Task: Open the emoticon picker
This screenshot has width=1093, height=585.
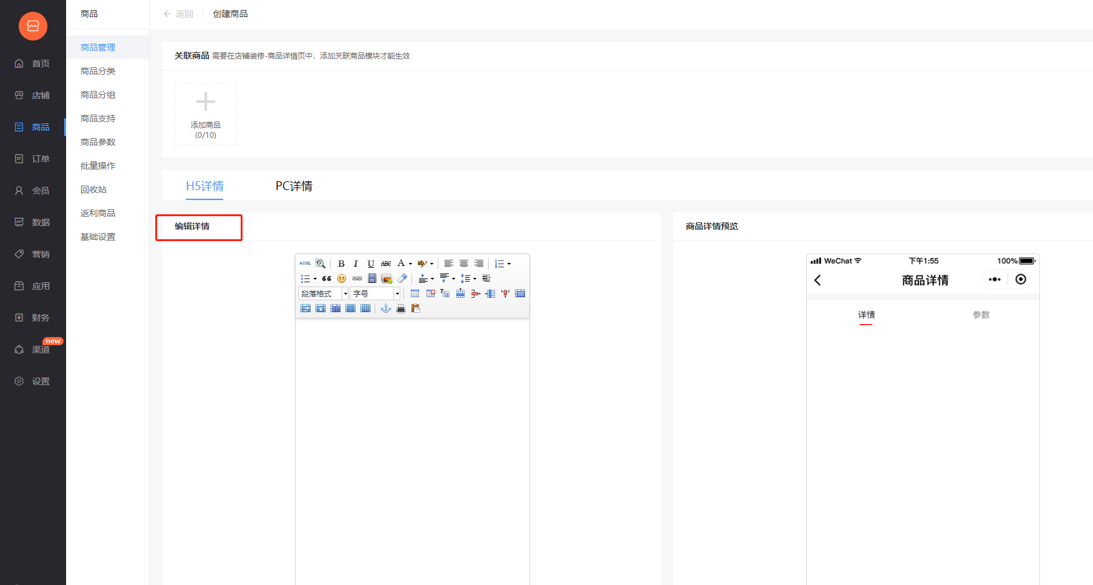Action: tap(342, 278)
